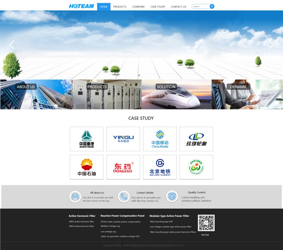Open Reactive Power Compensation Panel heading
283x250 pixels.
(122, 216)
